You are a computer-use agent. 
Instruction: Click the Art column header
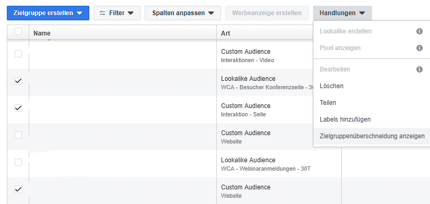225,33
